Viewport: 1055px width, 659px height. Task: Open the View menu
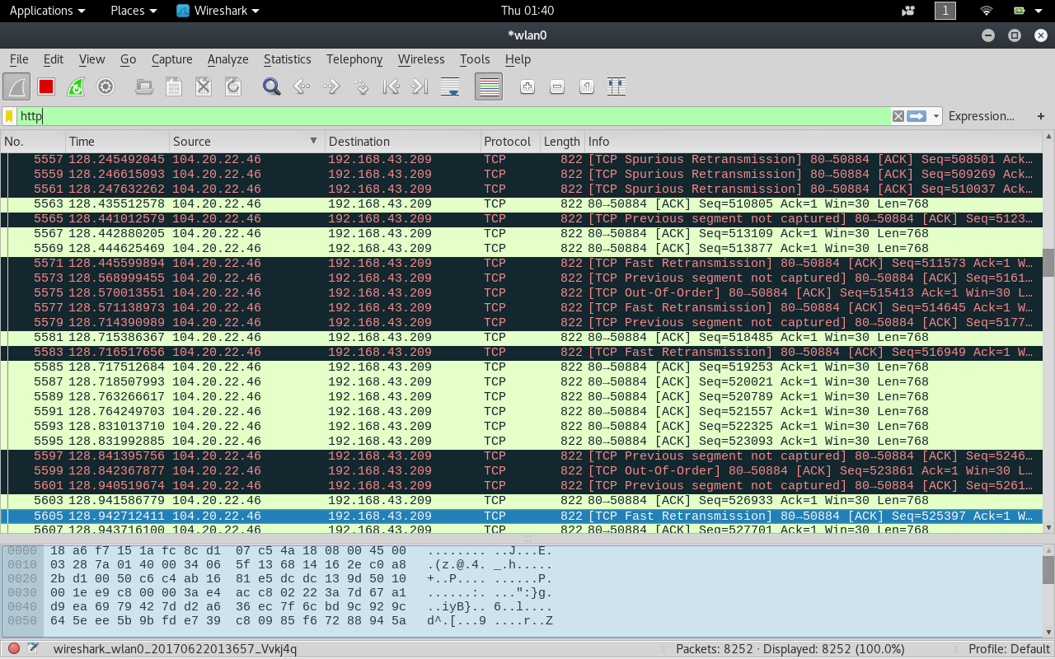(91, 59)
